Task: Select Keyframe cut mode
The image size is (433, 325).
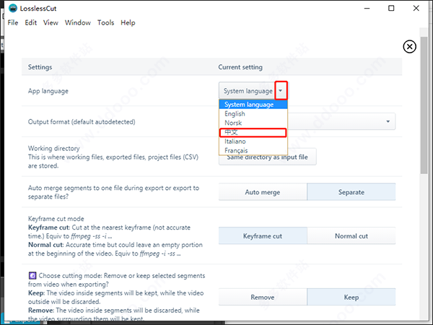Action: (x=263, y=236)
